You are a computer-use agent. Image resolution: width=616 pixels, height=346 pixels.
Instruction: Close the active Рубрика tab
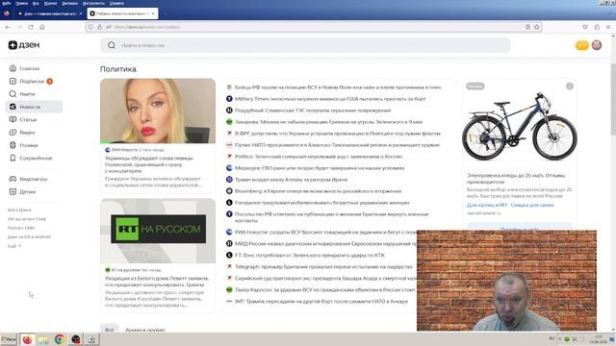click(x=153, y=13)
